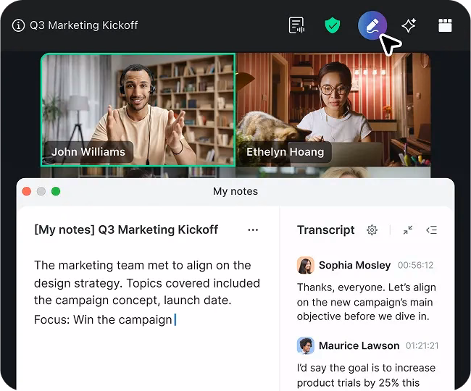The image size is (471, 391).
Task: Change the view with the layout icon
Action: point(445,25)
